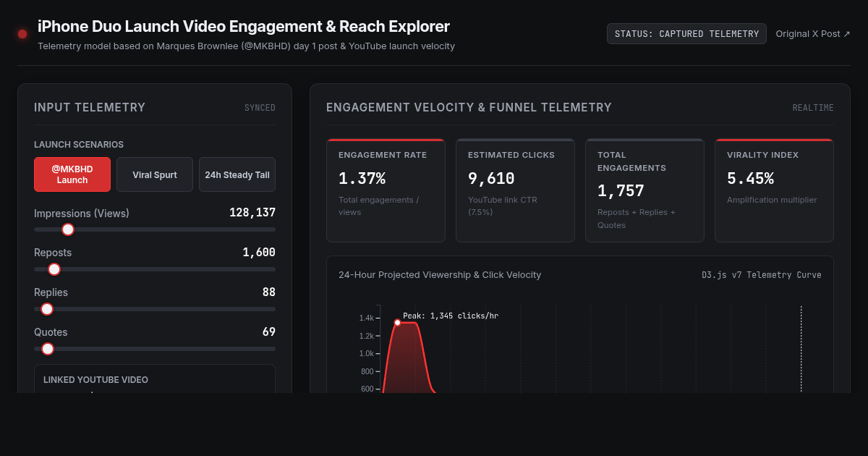
Task: Click the Launch Scenarios label
Action: [79, 145]
